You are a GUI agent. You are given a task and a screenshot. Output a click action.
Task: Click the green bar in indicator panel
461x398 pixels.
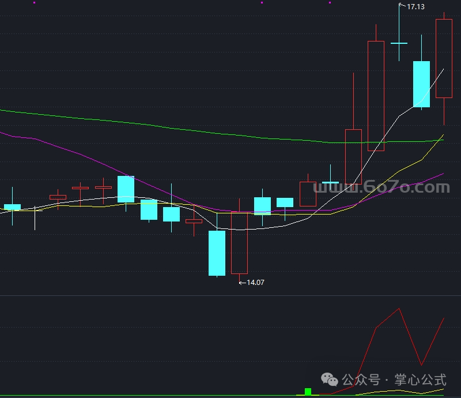(308, 392)
